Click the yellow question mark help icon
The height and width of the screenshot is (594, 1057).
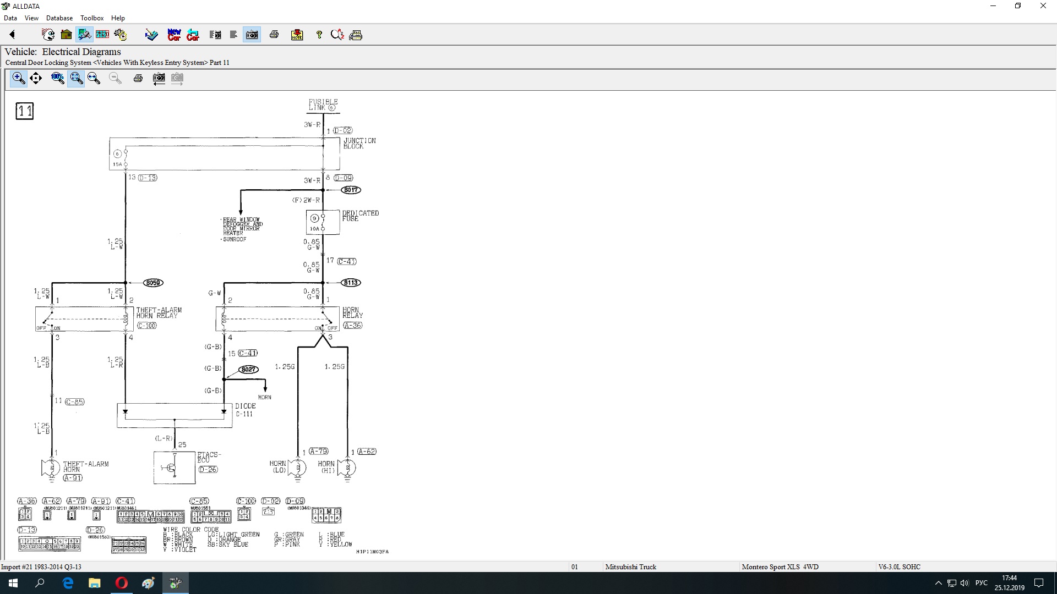pos(319,35)
